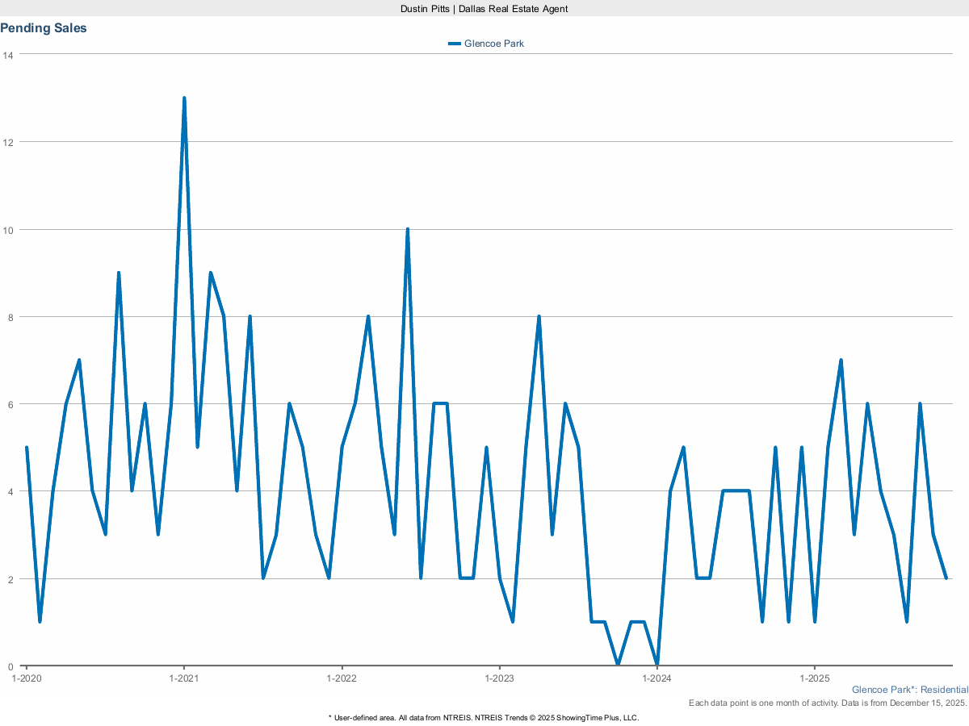Click the blue line marker in the legend
Screen dimensions: 969x726
pos(454,44)
